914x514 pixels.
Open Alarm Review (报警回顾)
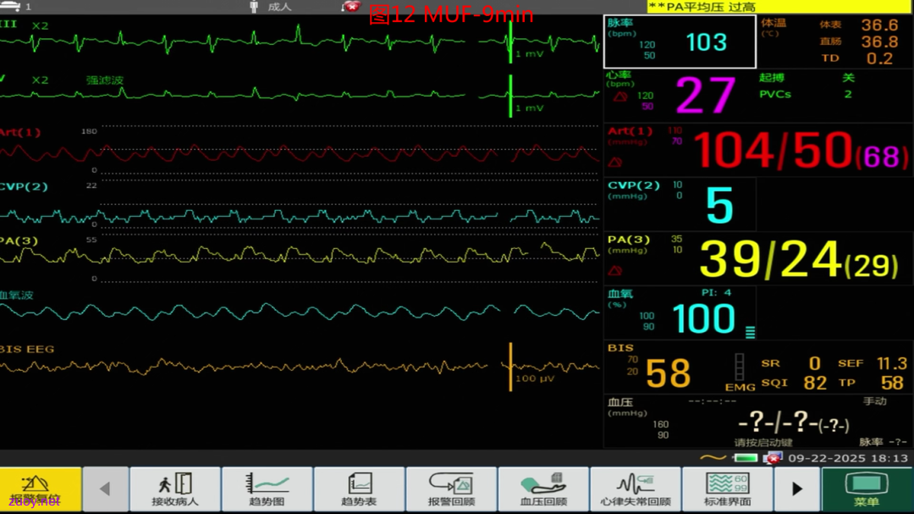click(x=451, y=489)
